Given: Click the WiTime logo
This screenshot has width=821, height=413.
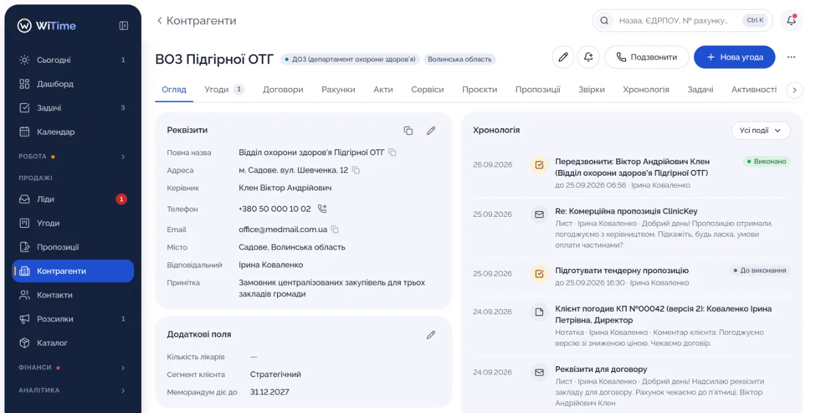Looking at the screenshot, I should coord(46,26).
